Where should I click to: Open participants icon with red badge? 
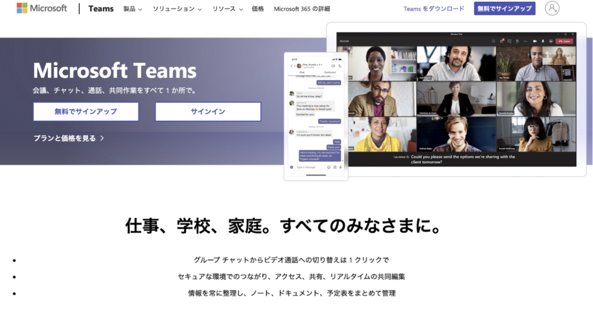[x=502, y=41]
